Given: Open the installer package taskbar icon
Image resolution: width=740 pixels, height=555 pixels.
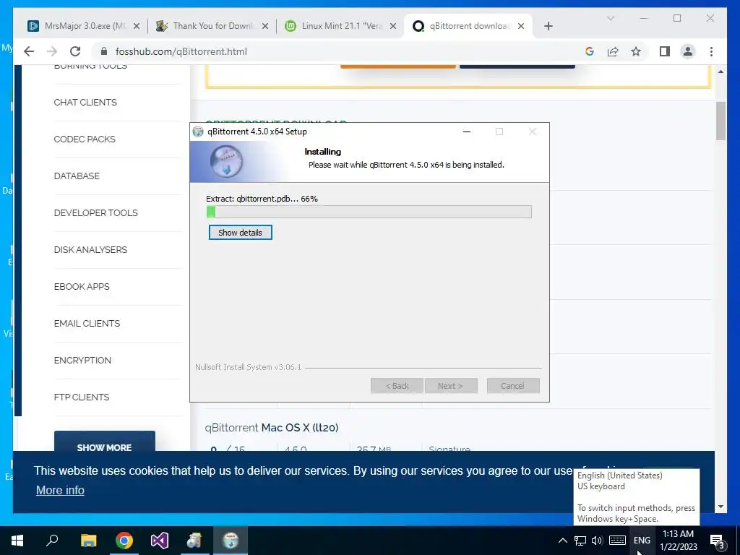Looking at the screenshot, I should click(x=194, y=541).
